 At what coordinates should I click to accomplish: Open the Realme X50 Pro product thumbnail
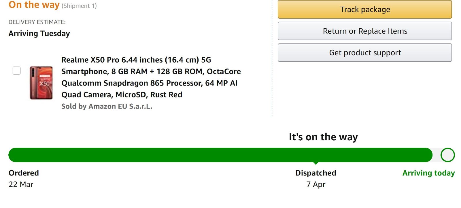[41, 83]
